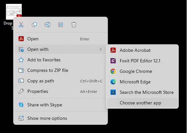The height and width of the screenshot is (133, 187).
Task: Select Open with Acrobat entry
Action: pyautogui.click(x=60, y=39)
